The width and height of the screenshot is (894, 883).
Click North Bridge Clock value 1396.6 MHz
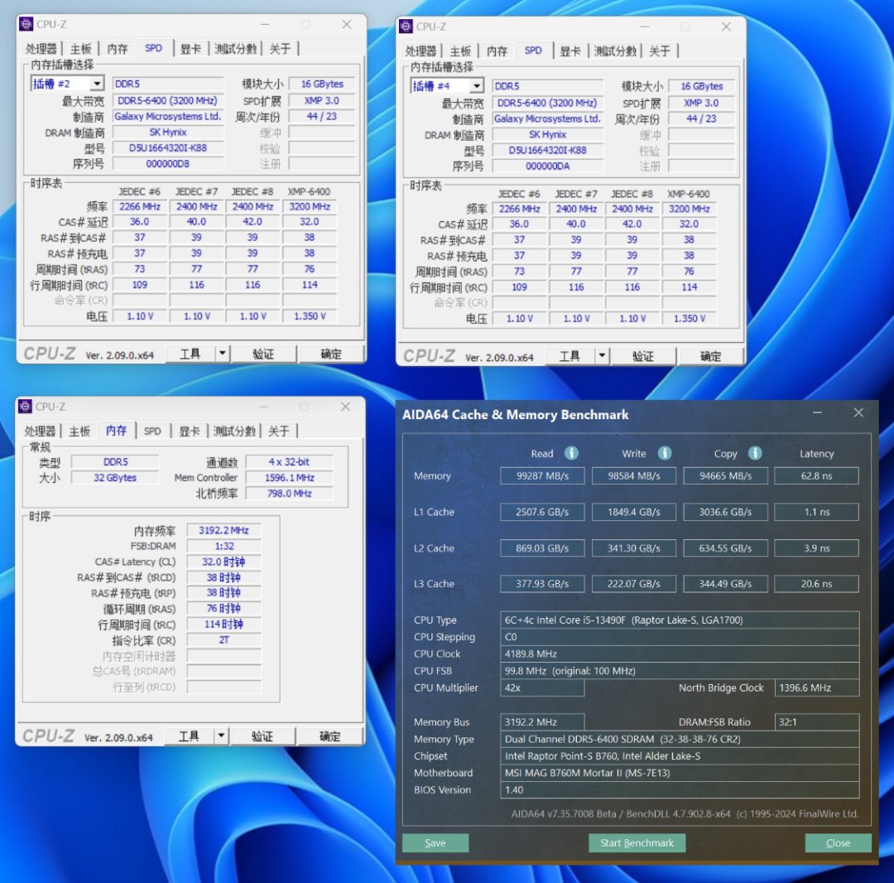[816, 688]
